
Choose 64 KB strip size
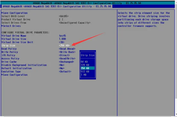(84, 62)
